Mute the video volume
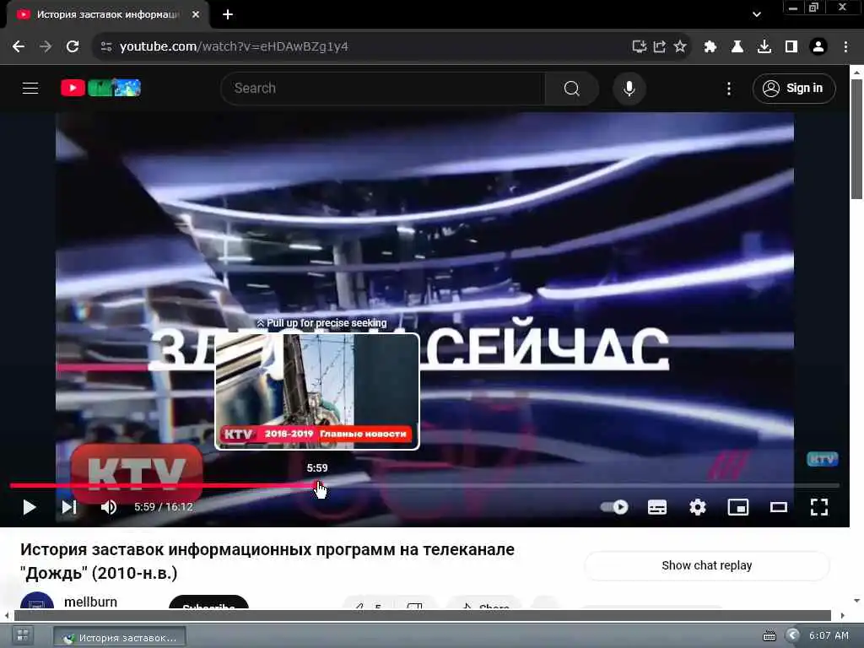The height and width of the screenshot is (648, 864). pyautogui.click(x=109, y=507)
